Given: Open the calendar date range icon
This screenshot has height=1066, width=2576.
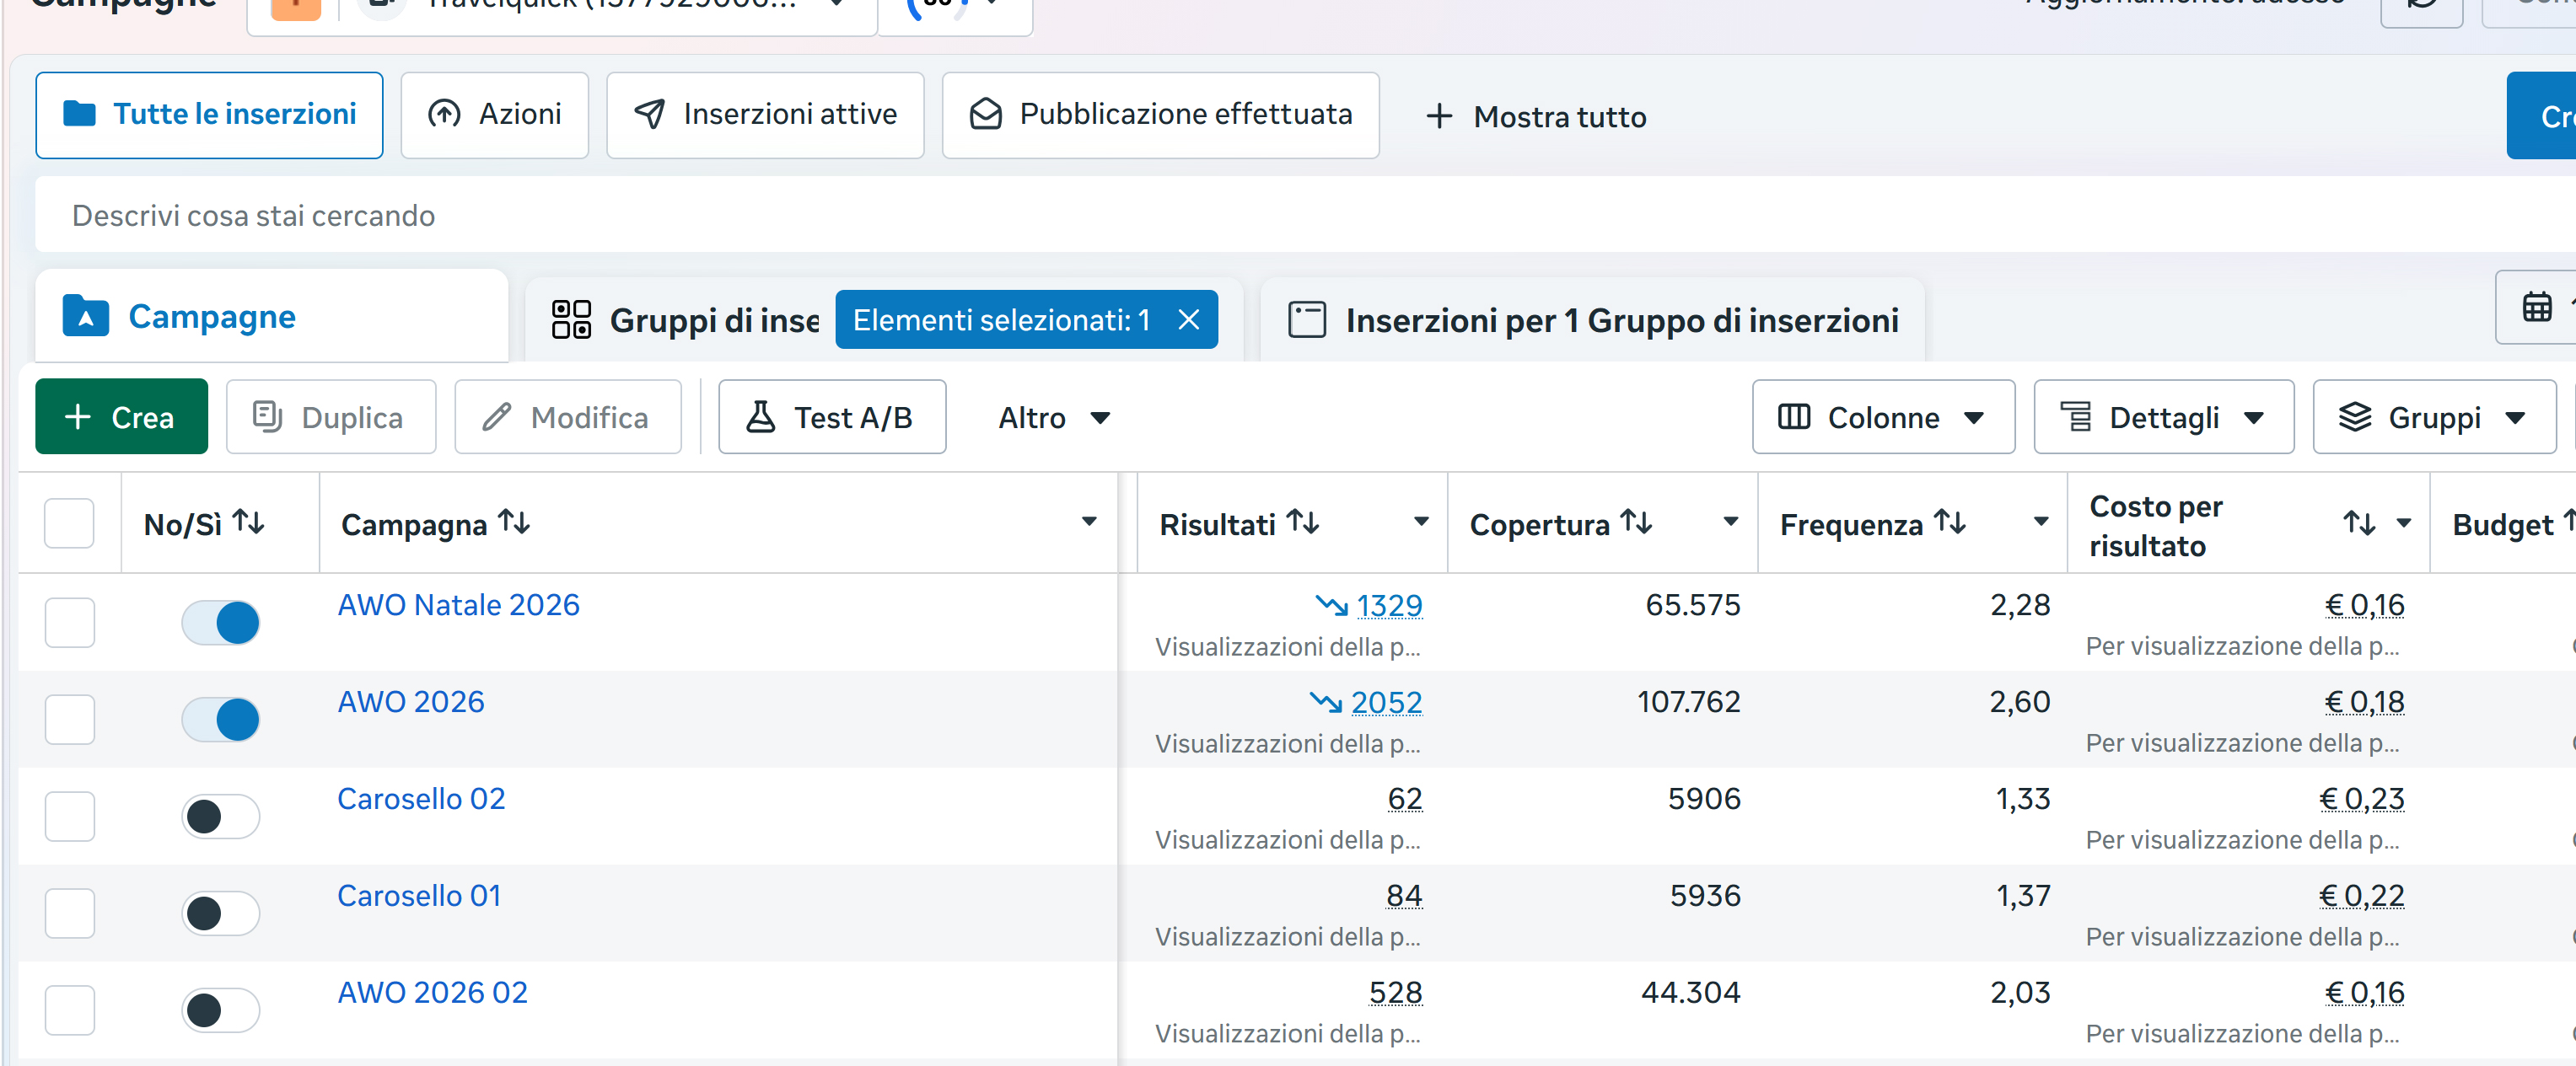Looking at the screenshot, I should tap(2536, 307).
